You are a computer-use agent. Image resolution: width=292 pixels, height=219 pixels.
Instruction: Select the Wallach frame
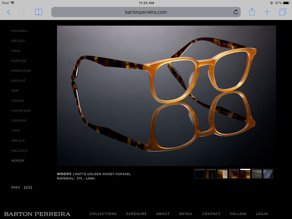click(19, 151)
